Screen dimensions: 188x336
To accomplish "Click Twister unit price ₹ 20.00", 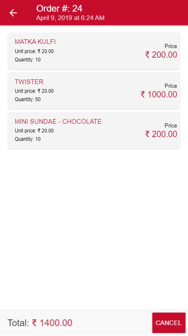I will (x=34, y=91).
